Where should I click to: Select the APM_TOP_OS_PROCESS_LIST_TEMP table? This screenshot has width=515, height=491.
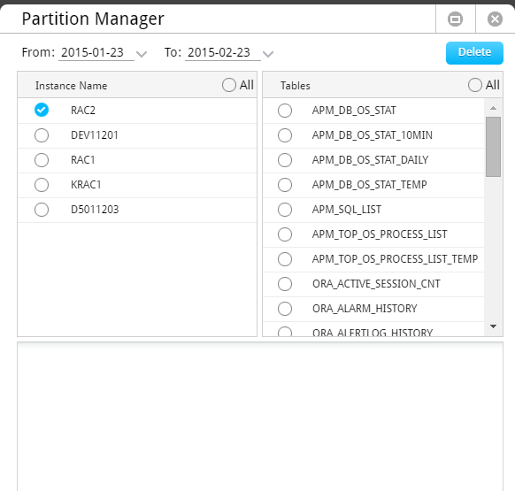point(285,259)
